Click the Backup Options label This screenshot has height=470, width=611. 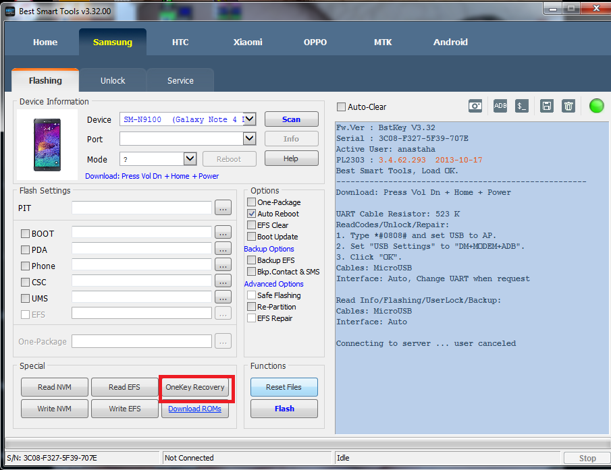click(269, 249)
